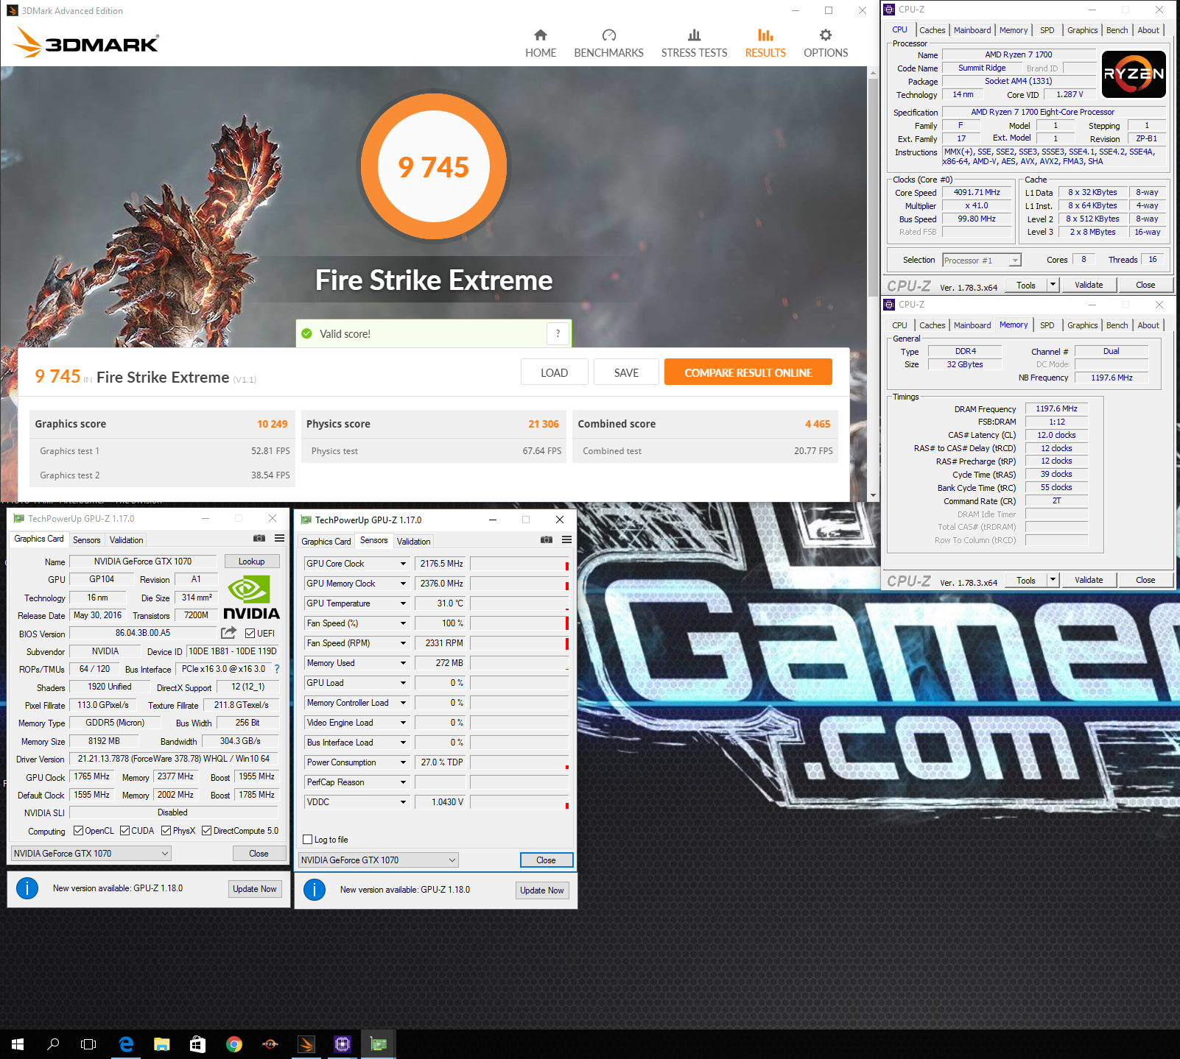
Task: Switch to the GPU-Z taskbar icon
Action: (378, 1044)
